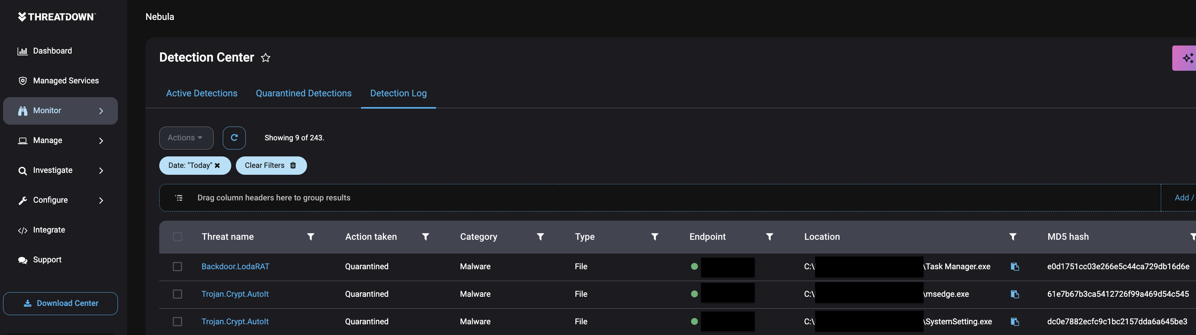This screenshot has width=1196, height=335.
Task: Click the Download Center button
Action: tap(60, 303)
